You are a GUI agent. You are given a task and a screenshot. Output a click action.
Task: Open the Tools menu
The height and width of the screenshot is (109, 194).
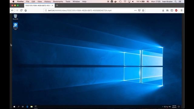68,2
